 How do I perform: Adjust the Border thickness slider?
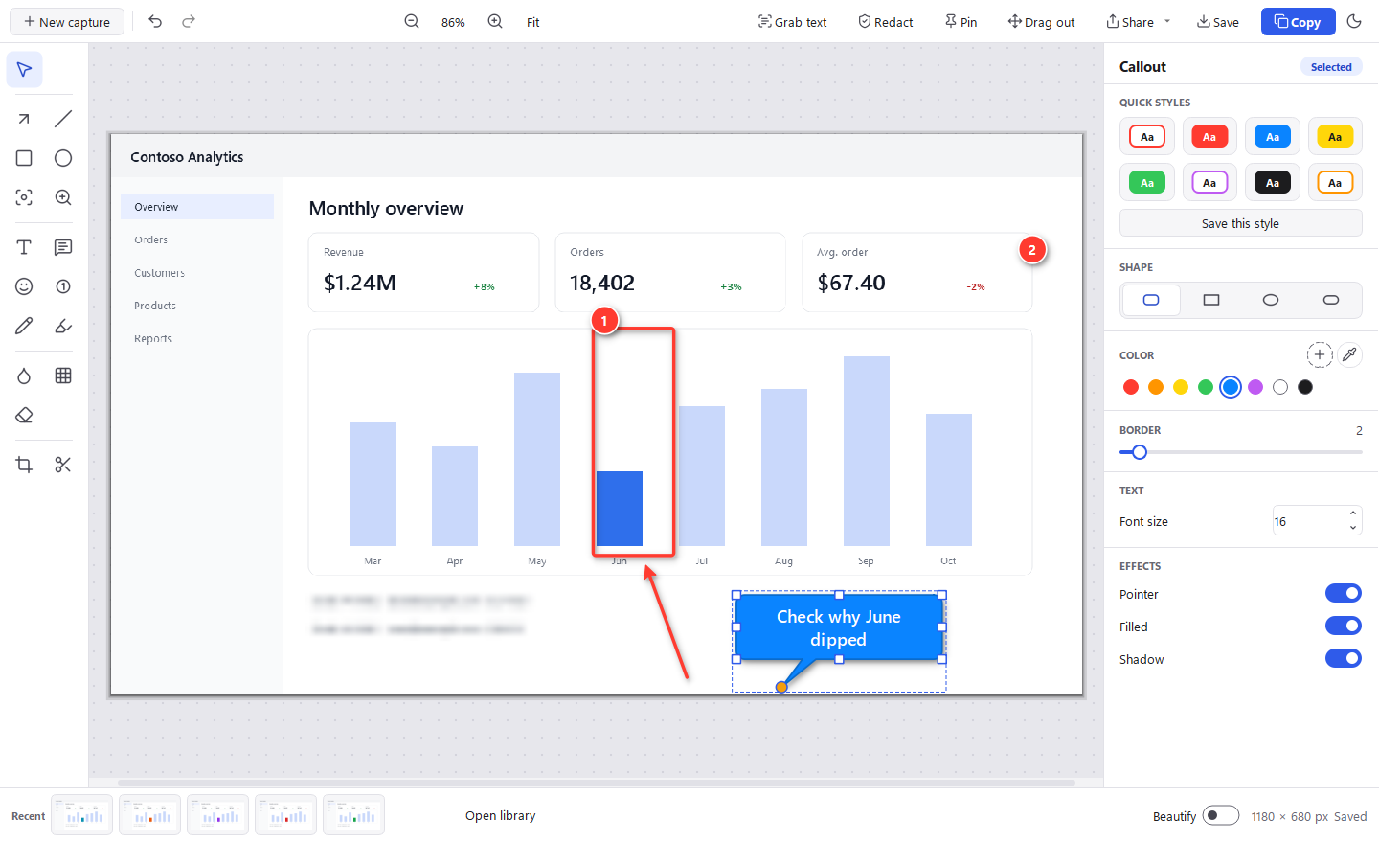(1240, 452)
